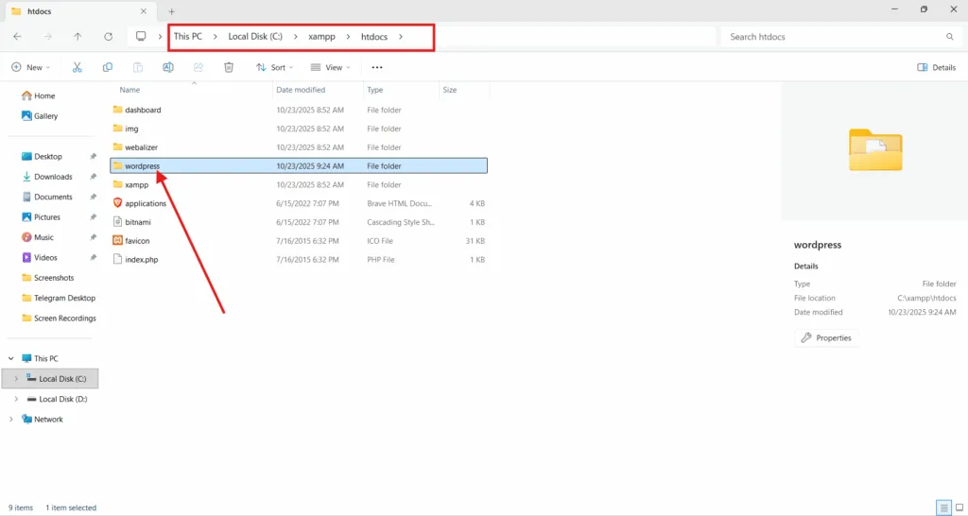968x516 pixels.
Task: Open Home in the navigation pane
Action: pos(38,95)
